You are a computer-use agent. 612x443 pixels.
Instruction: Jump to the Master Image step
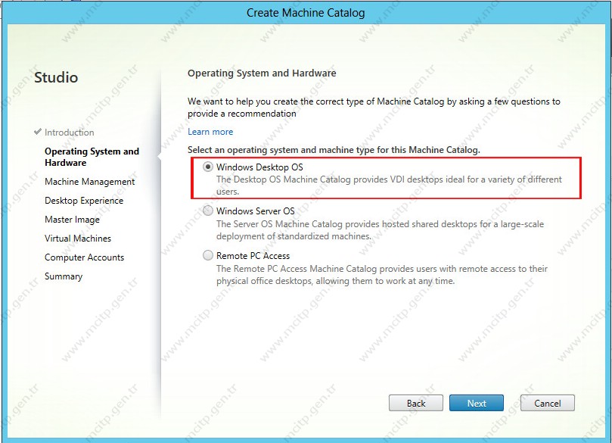[x=72, y=220]
